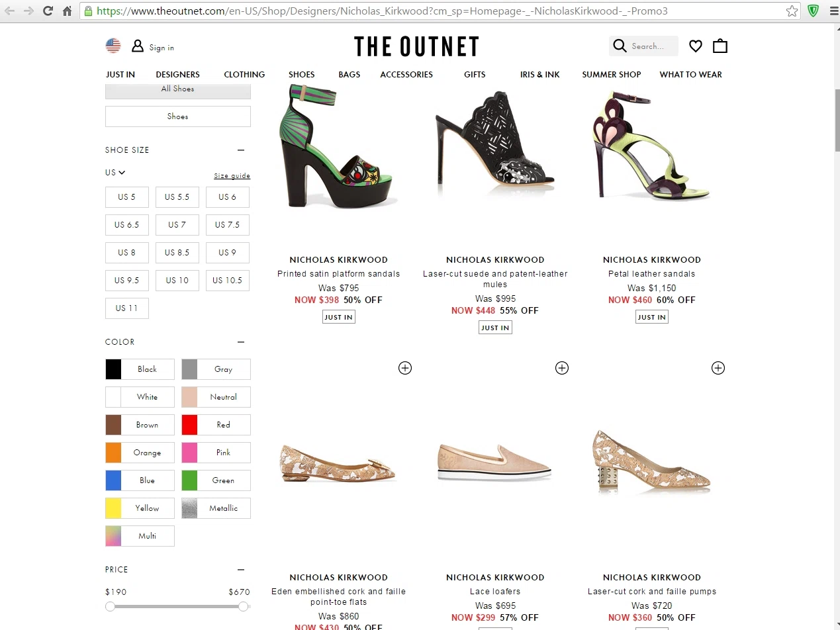Filter by Metallic color swatch

[216, 508]
